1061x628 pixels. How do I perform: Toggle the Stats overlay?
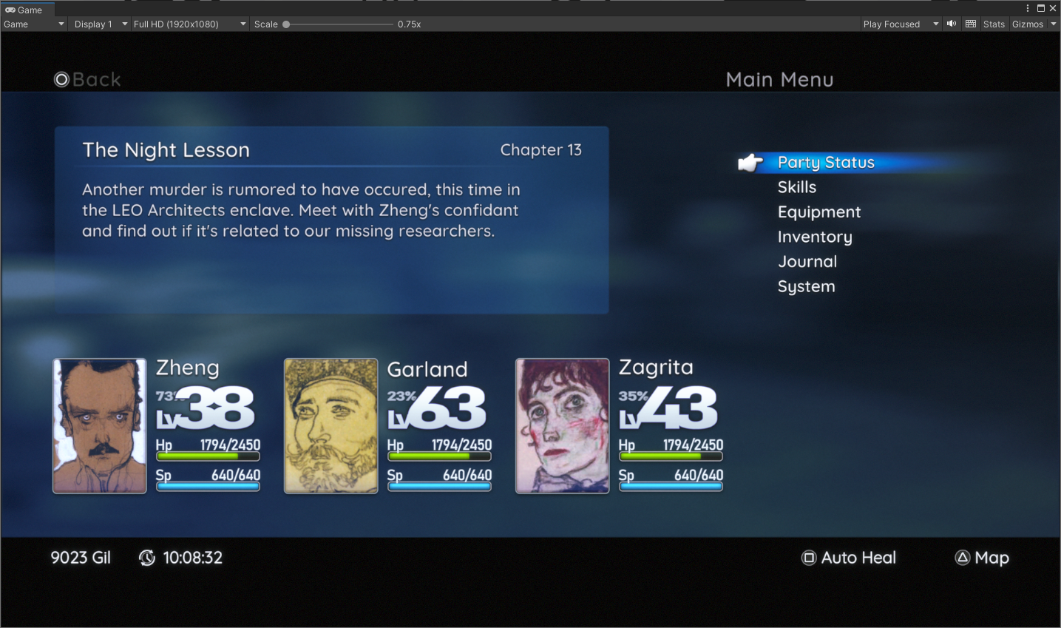coord(994,24)
